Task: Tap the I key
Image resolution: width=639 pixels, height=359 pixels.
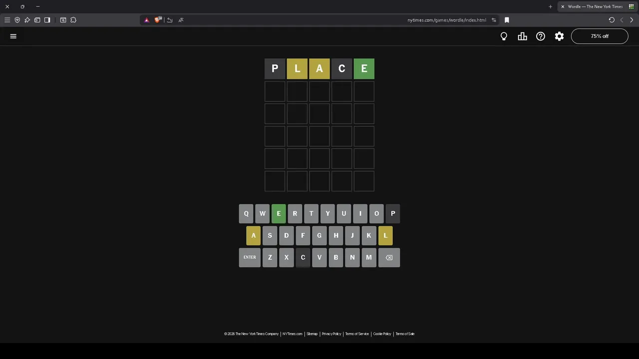Action: coord(360,213)
